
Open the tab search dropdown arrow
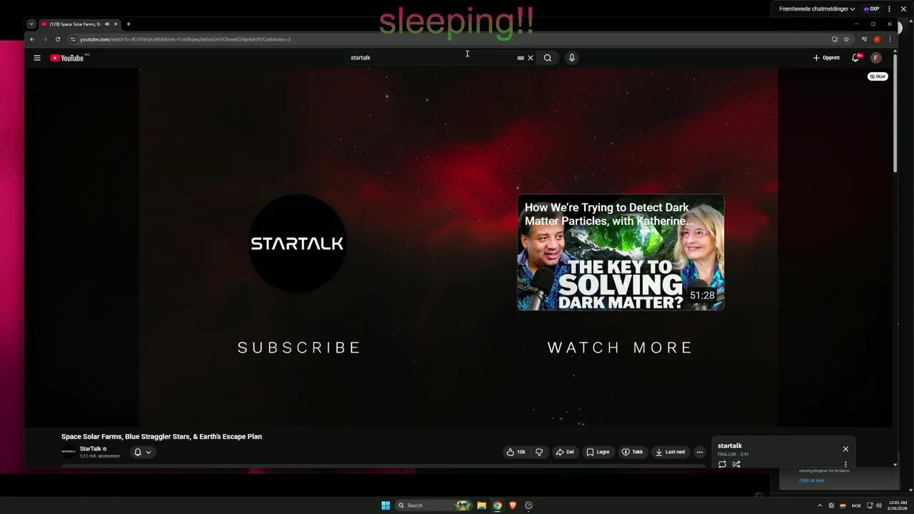point(31,24)
